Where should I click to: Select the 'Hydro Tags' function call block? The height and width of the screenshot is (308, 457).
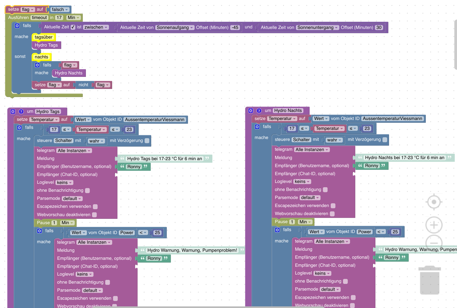(x=46, y=45)
